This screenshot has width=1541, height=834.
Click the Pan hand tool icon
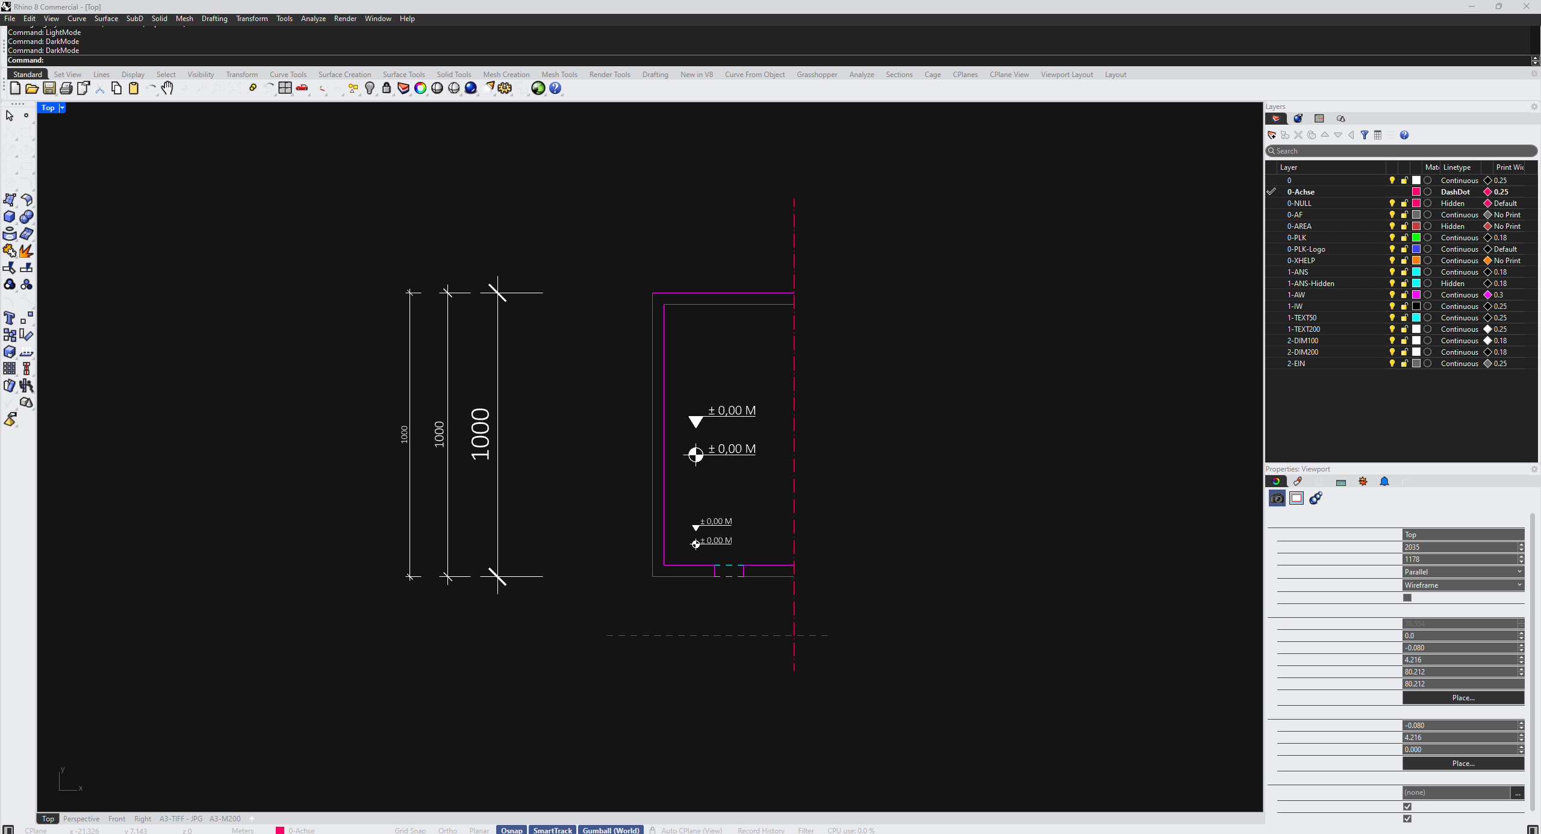[167, 89]
